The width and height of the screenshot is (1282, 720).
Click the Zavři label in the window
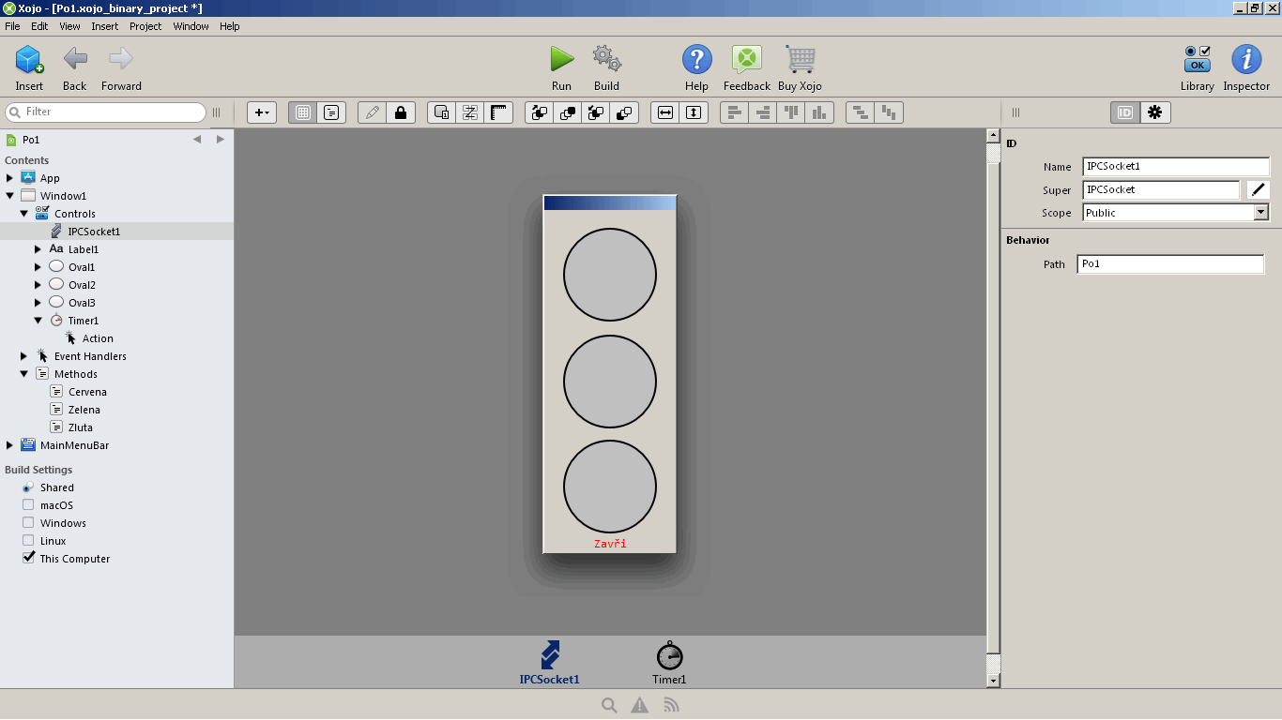point(610,544)
